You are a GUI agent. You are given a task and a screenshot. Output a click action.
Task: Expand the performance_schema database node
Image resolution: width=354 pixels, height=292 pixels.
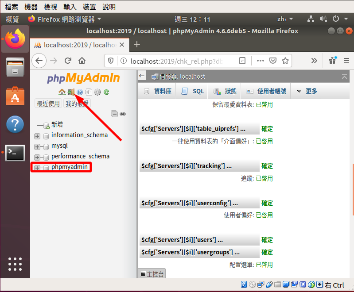37,157
